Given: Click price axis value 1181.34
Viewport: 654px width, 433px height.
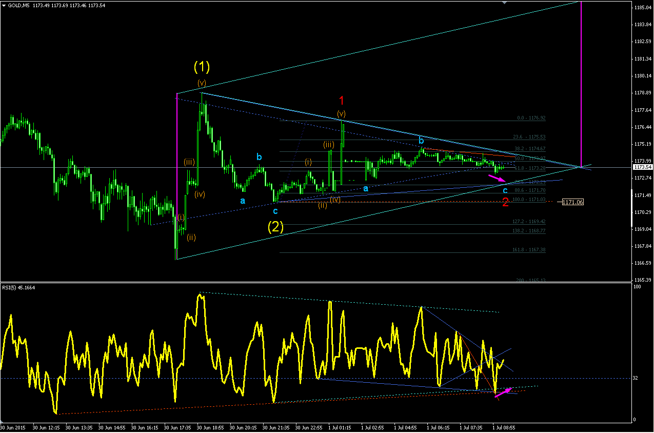Looking at the screenshot, I should click(x=643, y=59).
